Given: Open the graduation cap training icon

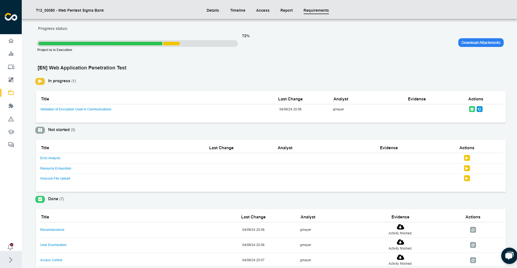Looking at the screenshot, I should [x=11, y=132].
